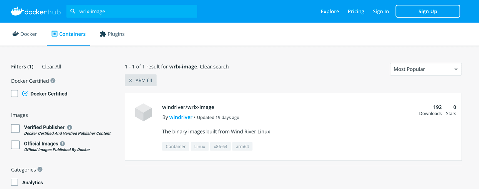Check the Verified Publisher checkbox
The width and height of the screenshot is (479, 189).
15,128
